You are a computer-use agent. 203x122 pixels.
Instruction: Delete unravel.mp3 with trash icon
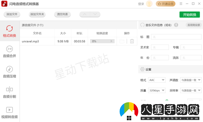132,41
